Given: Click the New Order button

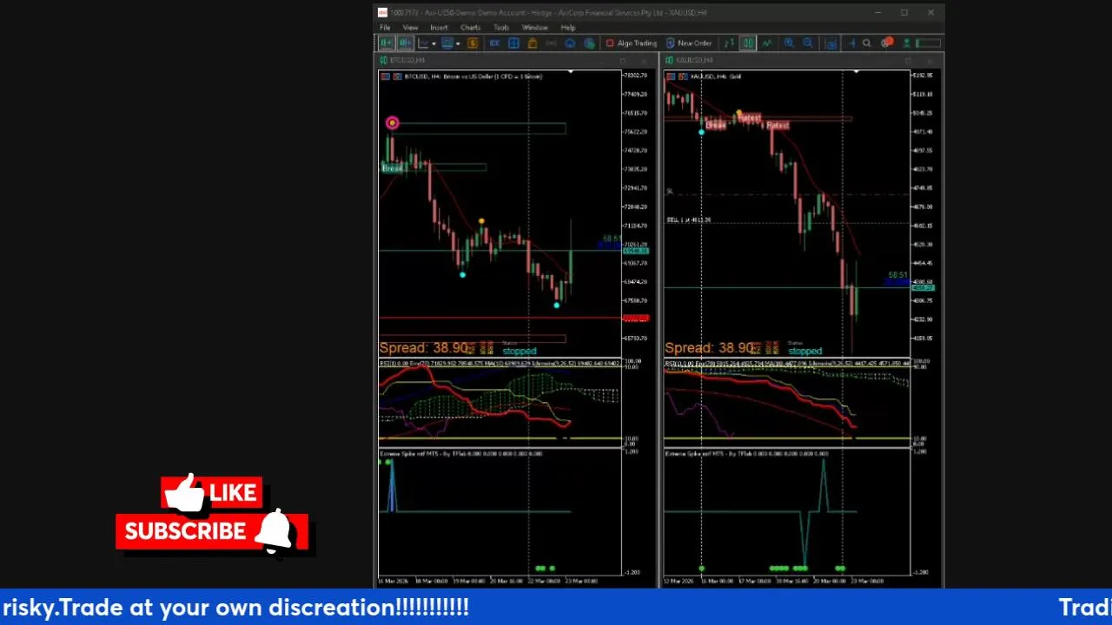Looking at the screenshot, I should pyautogui.click(x=689, y=43).
